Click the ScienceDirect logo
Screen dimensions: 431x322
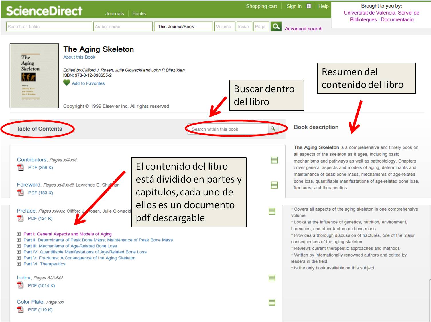point(44,11)
